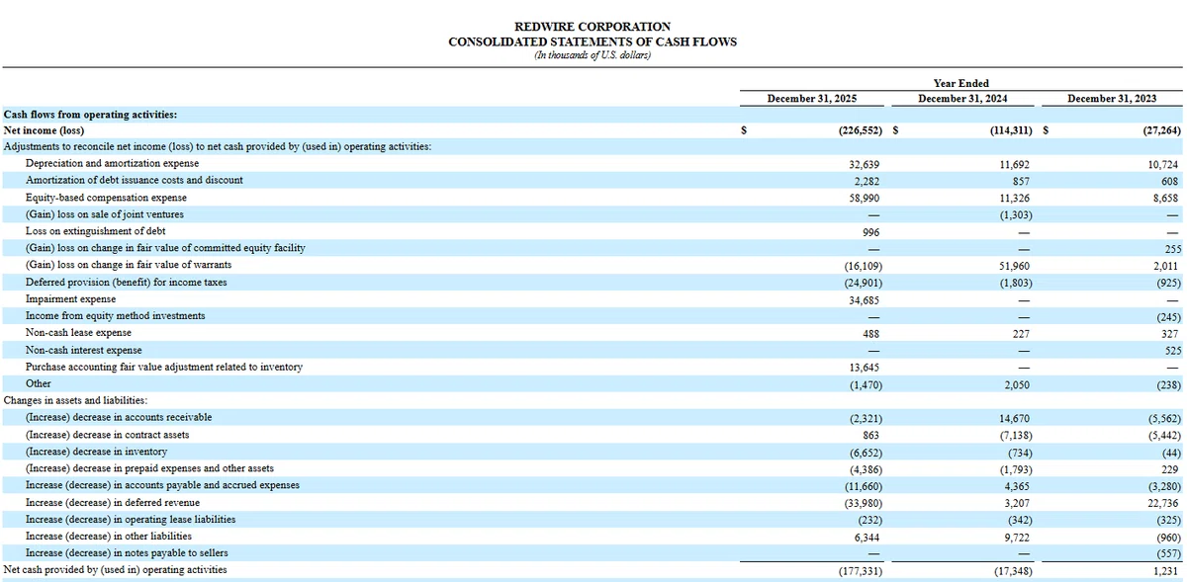Click prepaid expenses and other assets label

149,467
